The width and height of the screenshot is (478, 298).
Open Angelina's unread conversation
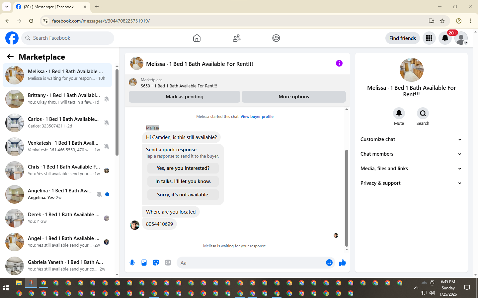pos(57,194)
